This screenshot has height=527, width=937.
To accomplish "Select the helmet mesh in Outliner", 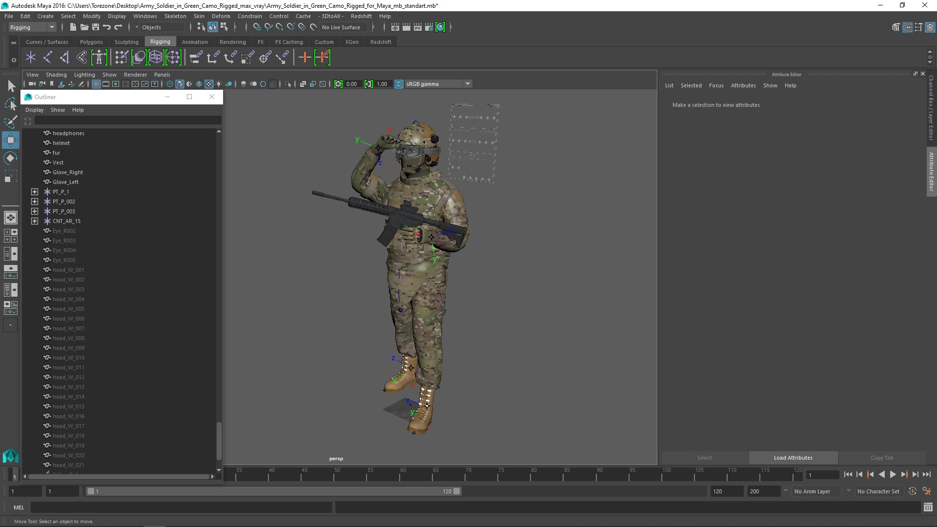I will (61, 143).
